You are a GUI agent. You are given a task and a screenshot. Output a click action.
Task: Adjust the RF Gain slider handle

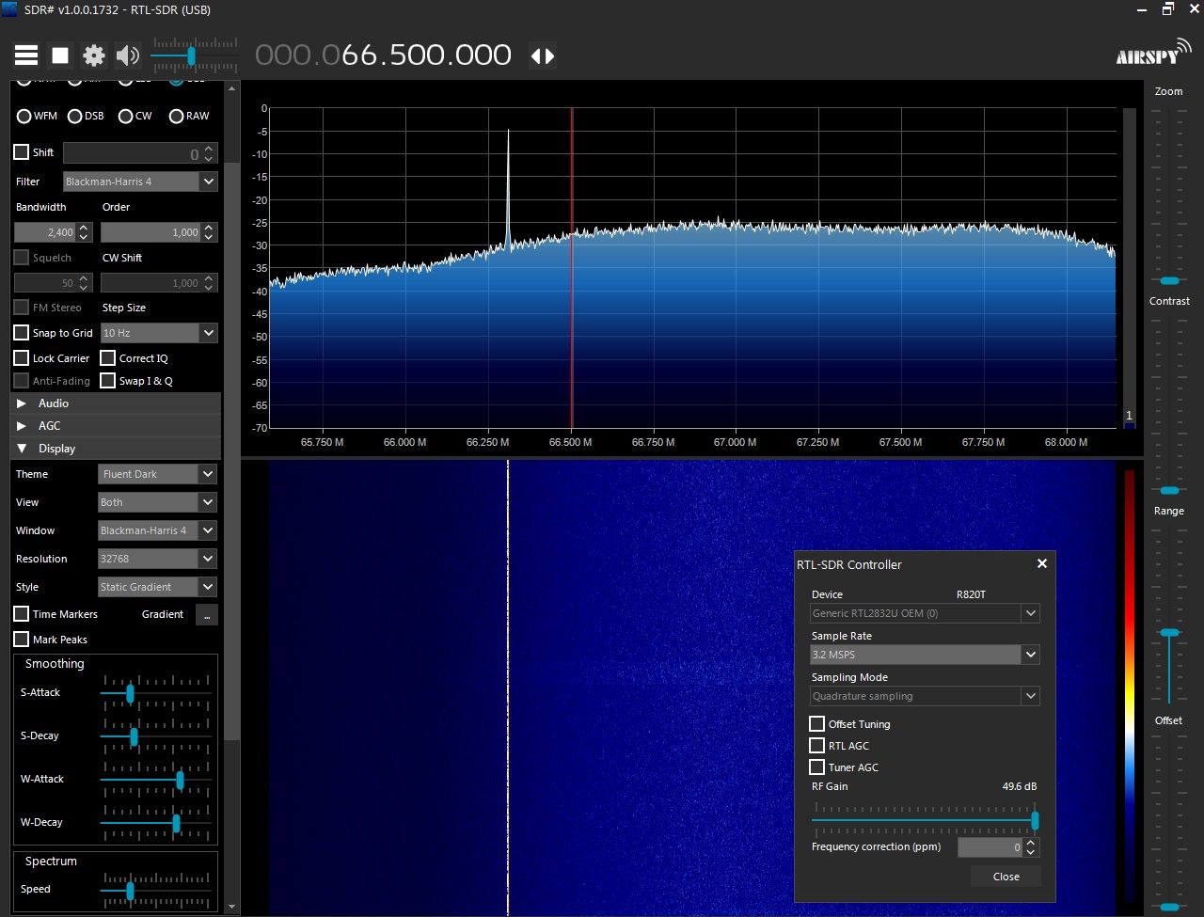[1035, 820]
